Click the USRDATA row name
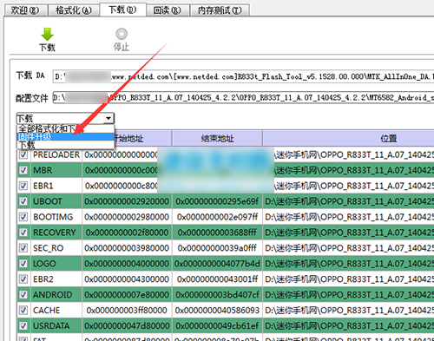The height and width of the screenshot is (341, 434). (x=51, y=326)
